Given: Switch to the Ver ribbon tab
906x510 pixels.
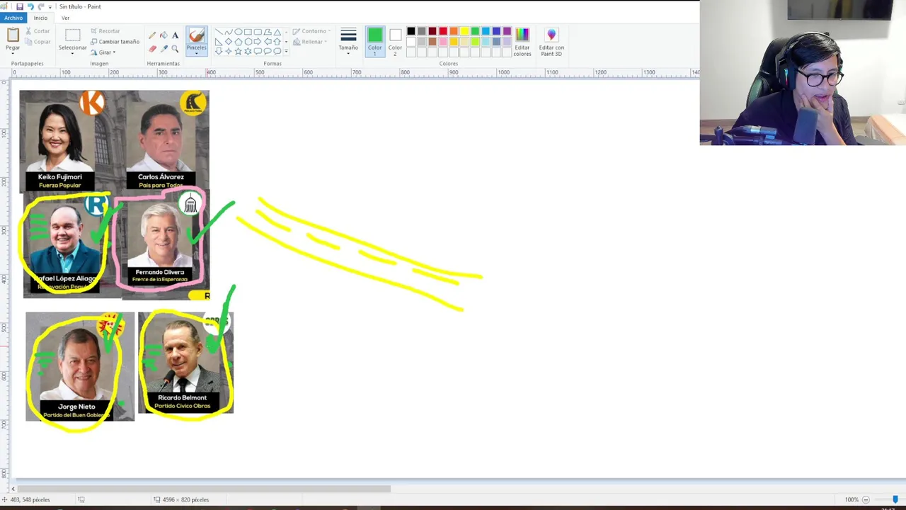Looking at the screenshot, I should click(x=65, y=18).
